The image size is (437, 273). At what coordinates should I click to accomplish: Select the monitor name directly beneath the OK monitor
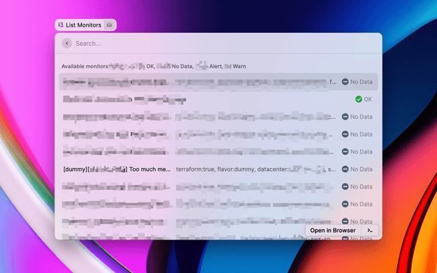point(116,117)
